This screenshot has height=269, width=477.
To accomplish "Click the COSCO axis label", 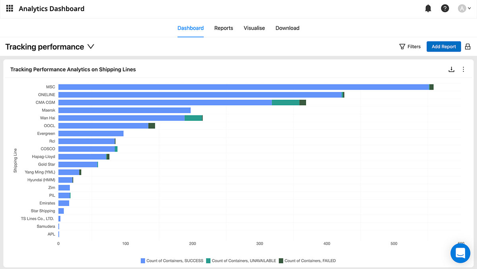I will pyautogui.click(x=48, y=149).
